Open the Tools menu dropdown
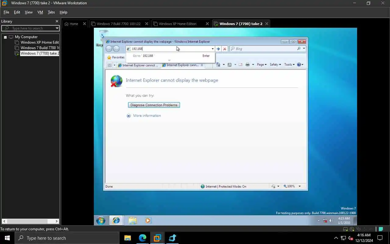Image resolution: width=390 pixels, height=244 pixels. (289, 65)
